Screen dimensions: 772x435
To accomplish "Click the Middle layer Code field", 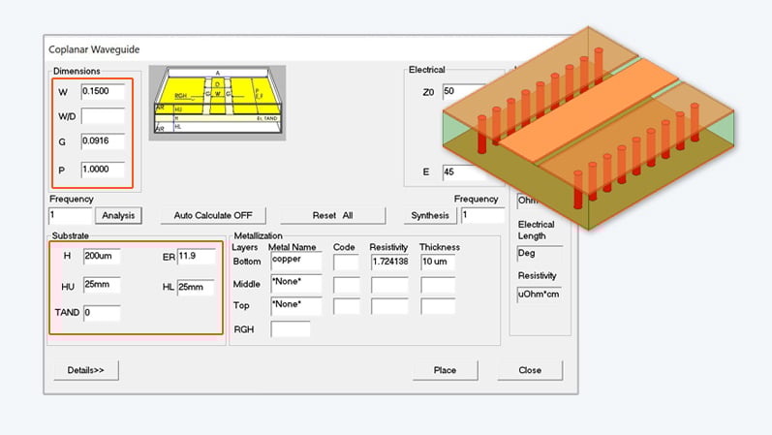I will pyautogui.click(x=346, y=285).
